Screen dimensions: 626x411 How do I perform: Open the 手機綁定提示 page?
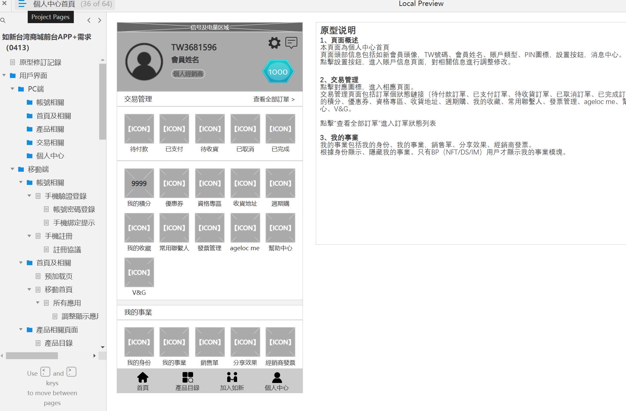74,223
